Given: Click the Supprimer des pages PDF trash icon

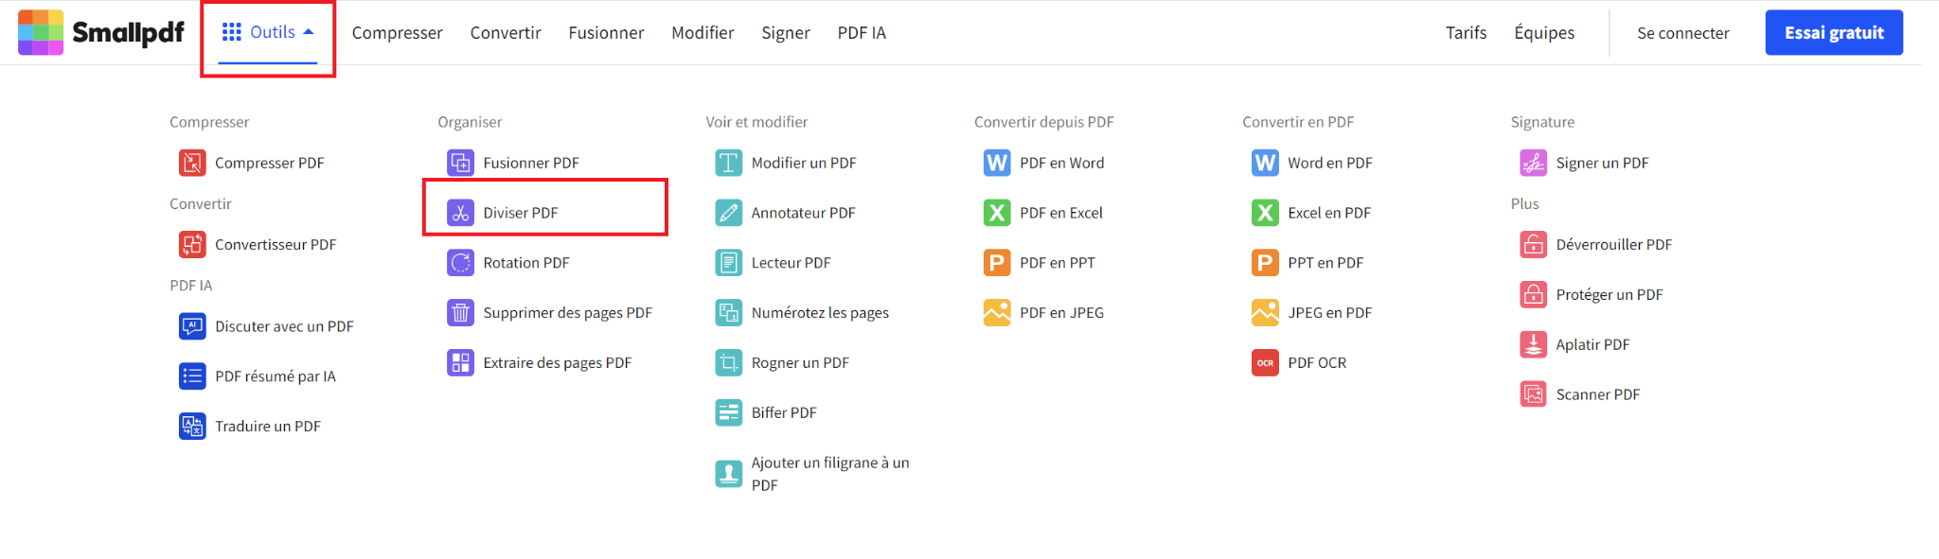Looking at the screenshot, I should 460,313.
